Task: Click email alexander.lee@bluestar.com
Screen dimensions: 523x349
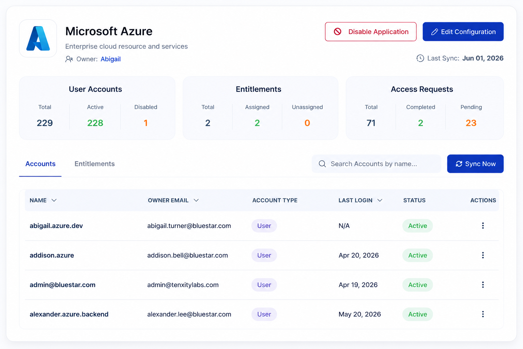Action: 189,314
